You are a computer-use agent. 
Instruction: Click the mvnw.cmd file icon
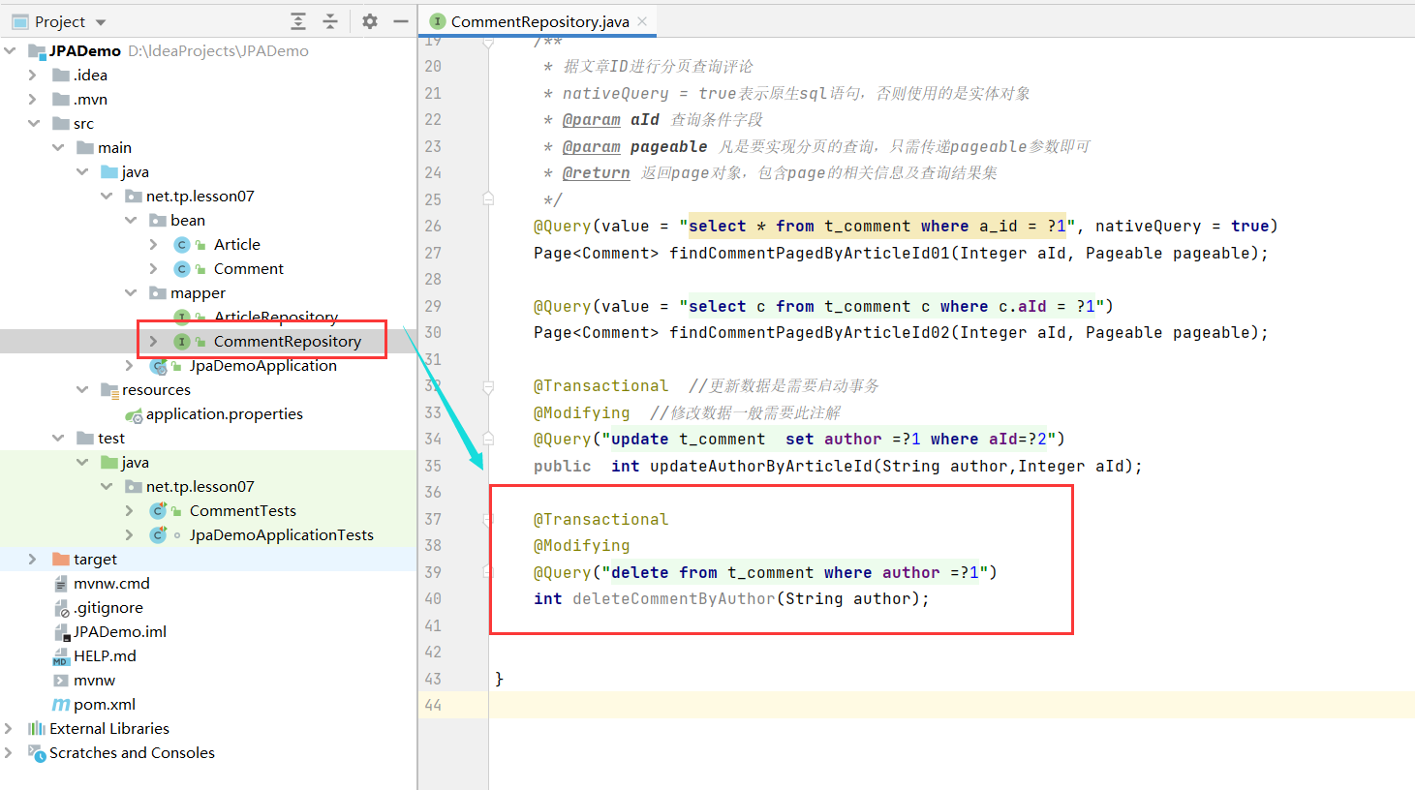pos(61,584)
